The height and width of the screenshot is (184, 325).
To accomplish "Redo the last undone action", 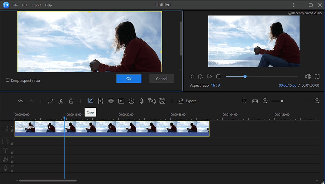I will click(x=31, y=101).
